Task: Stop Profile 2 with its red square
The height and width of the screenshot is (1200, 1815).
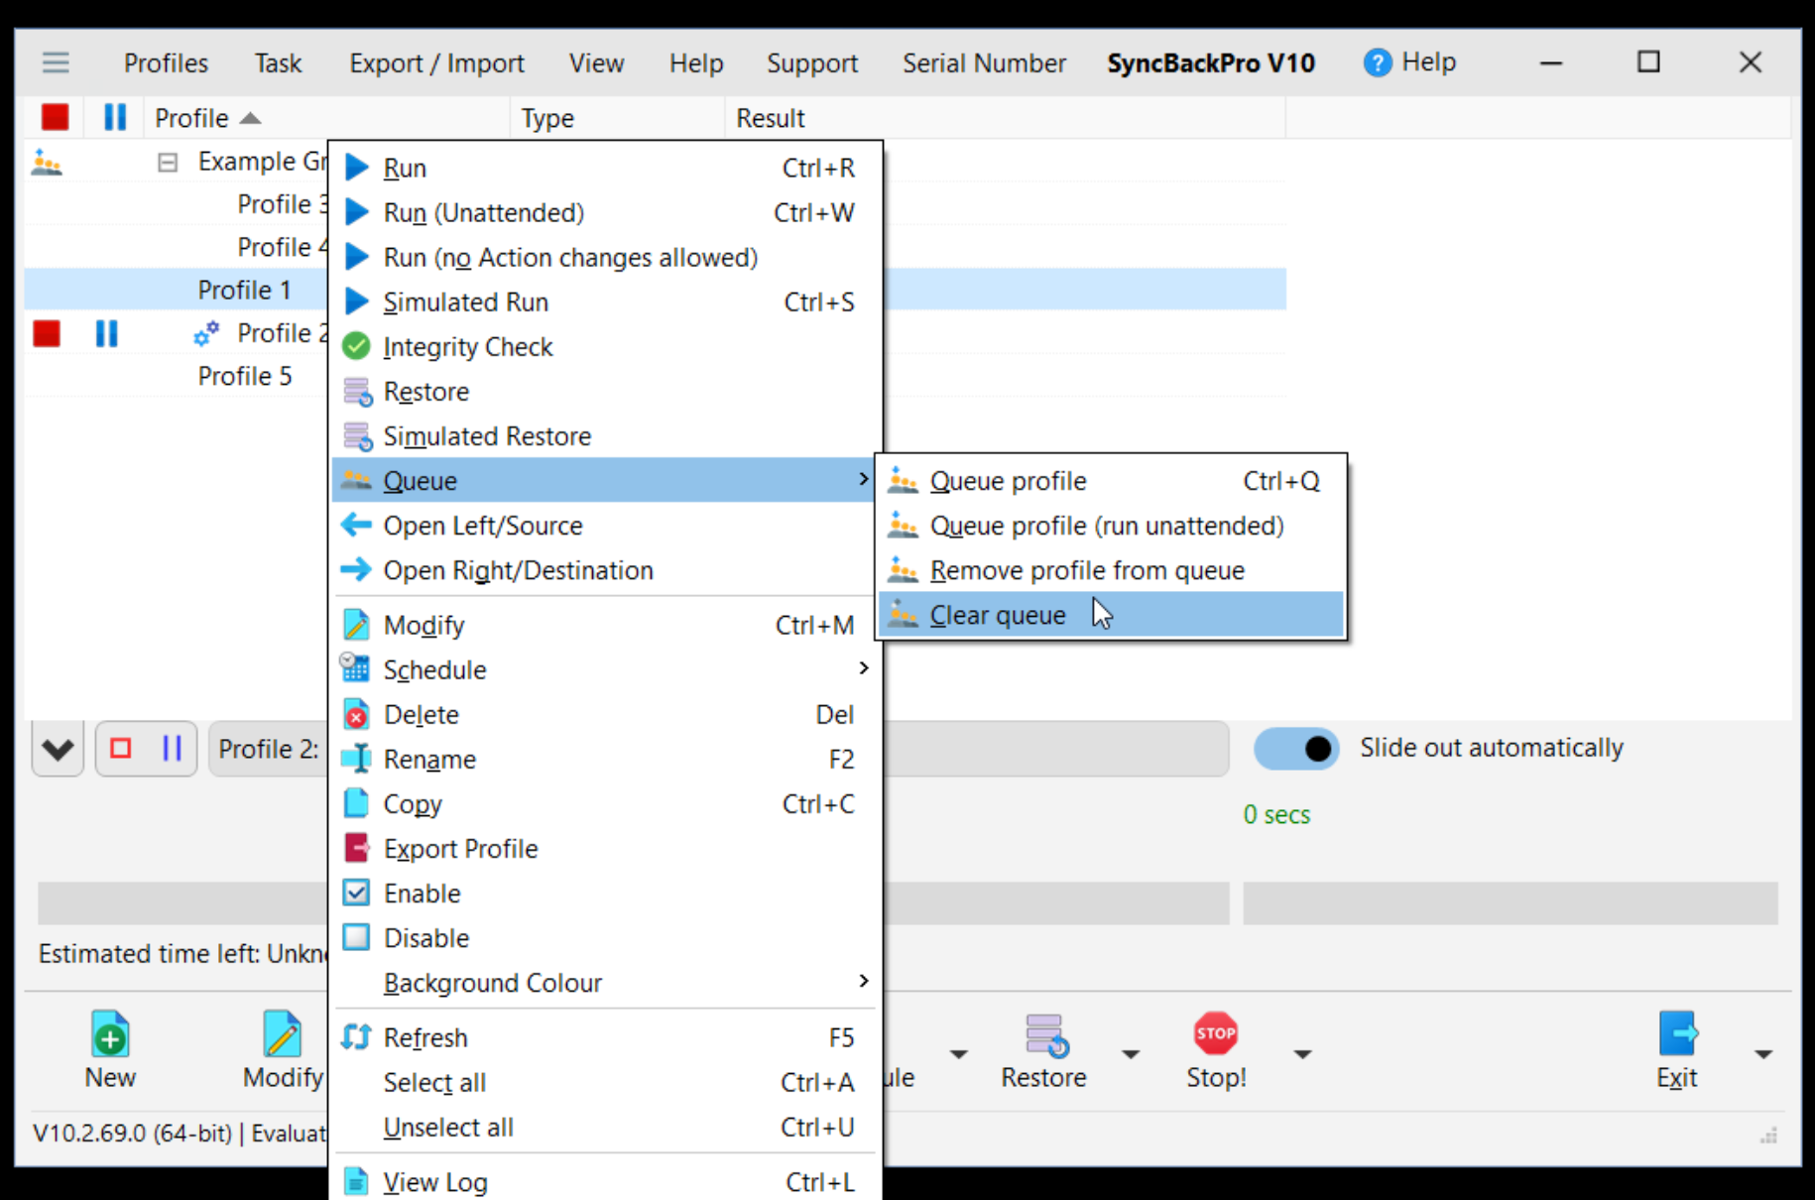Action: point(47,333)
